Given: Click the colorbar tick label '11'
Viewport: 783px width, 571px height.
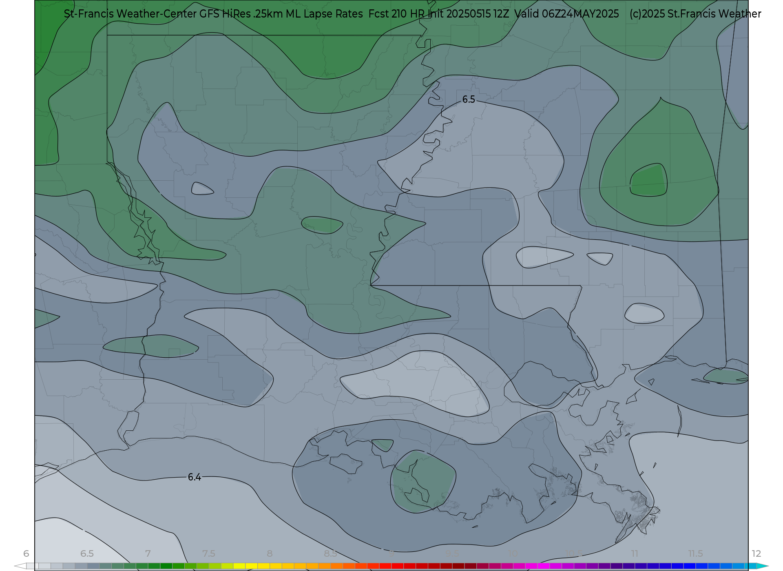Looking at the screenshot, I should [635, 553].
